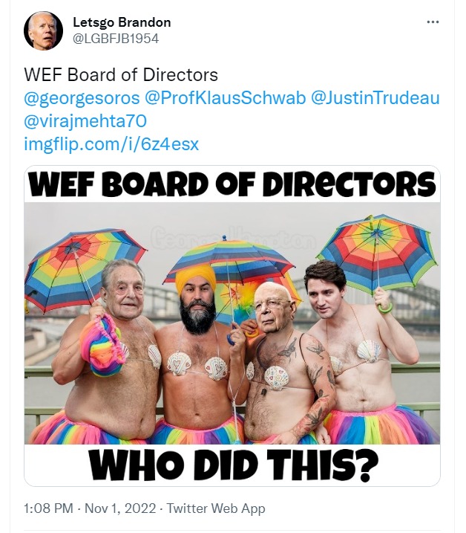Open the Letsgo Brandon profile avatar

point(43,31)
